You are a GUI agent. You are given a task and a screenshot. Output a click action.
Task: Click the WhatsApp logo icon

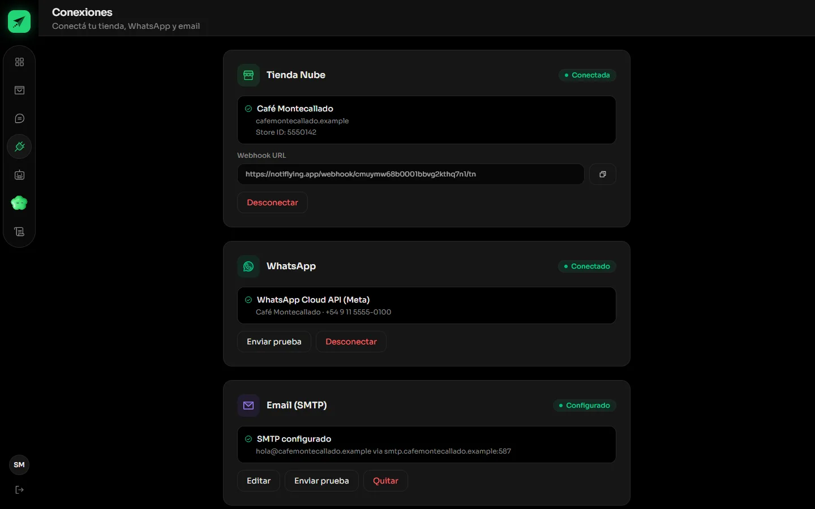tap(248, 266)
